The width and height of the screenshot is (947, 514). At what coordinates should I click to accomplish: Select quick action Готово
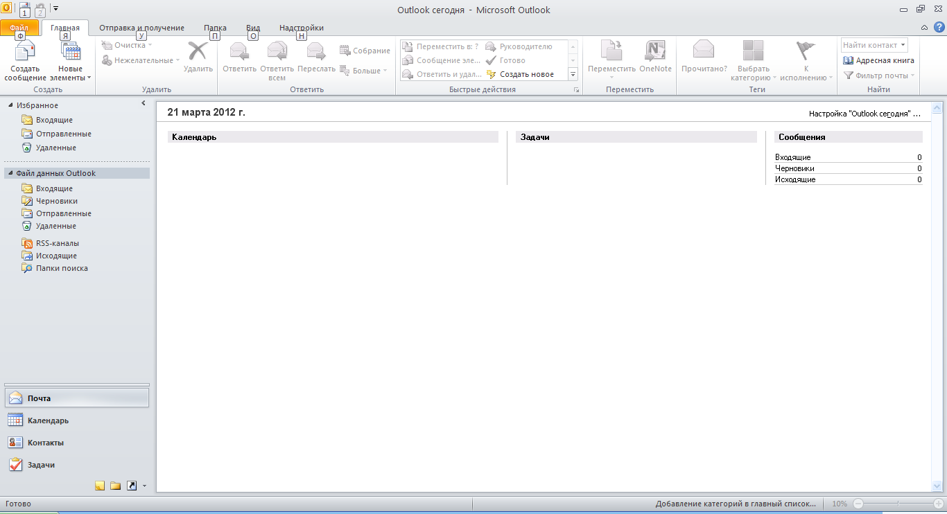click(505, 60)
